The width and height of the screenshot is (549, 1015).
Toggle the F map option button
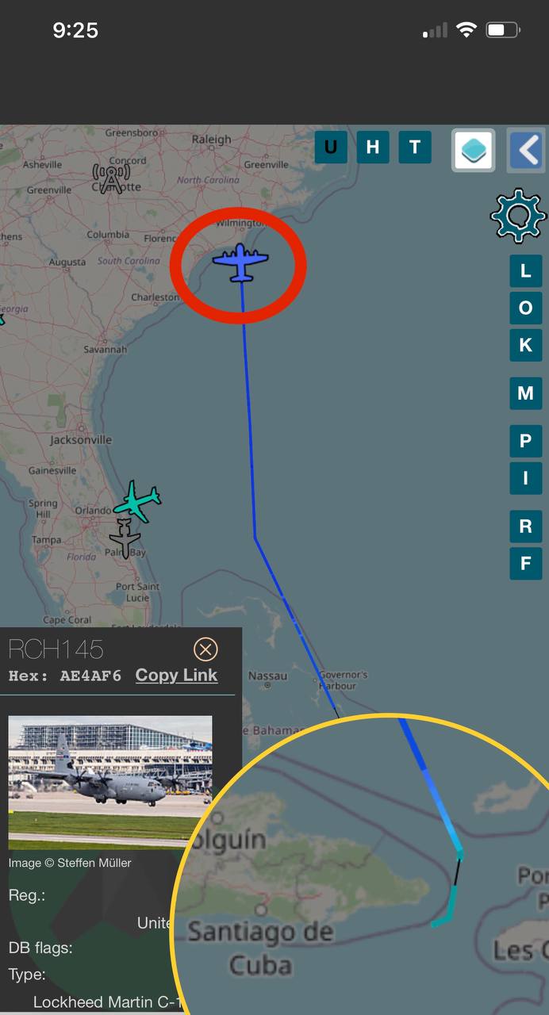[x=525, y=564]
